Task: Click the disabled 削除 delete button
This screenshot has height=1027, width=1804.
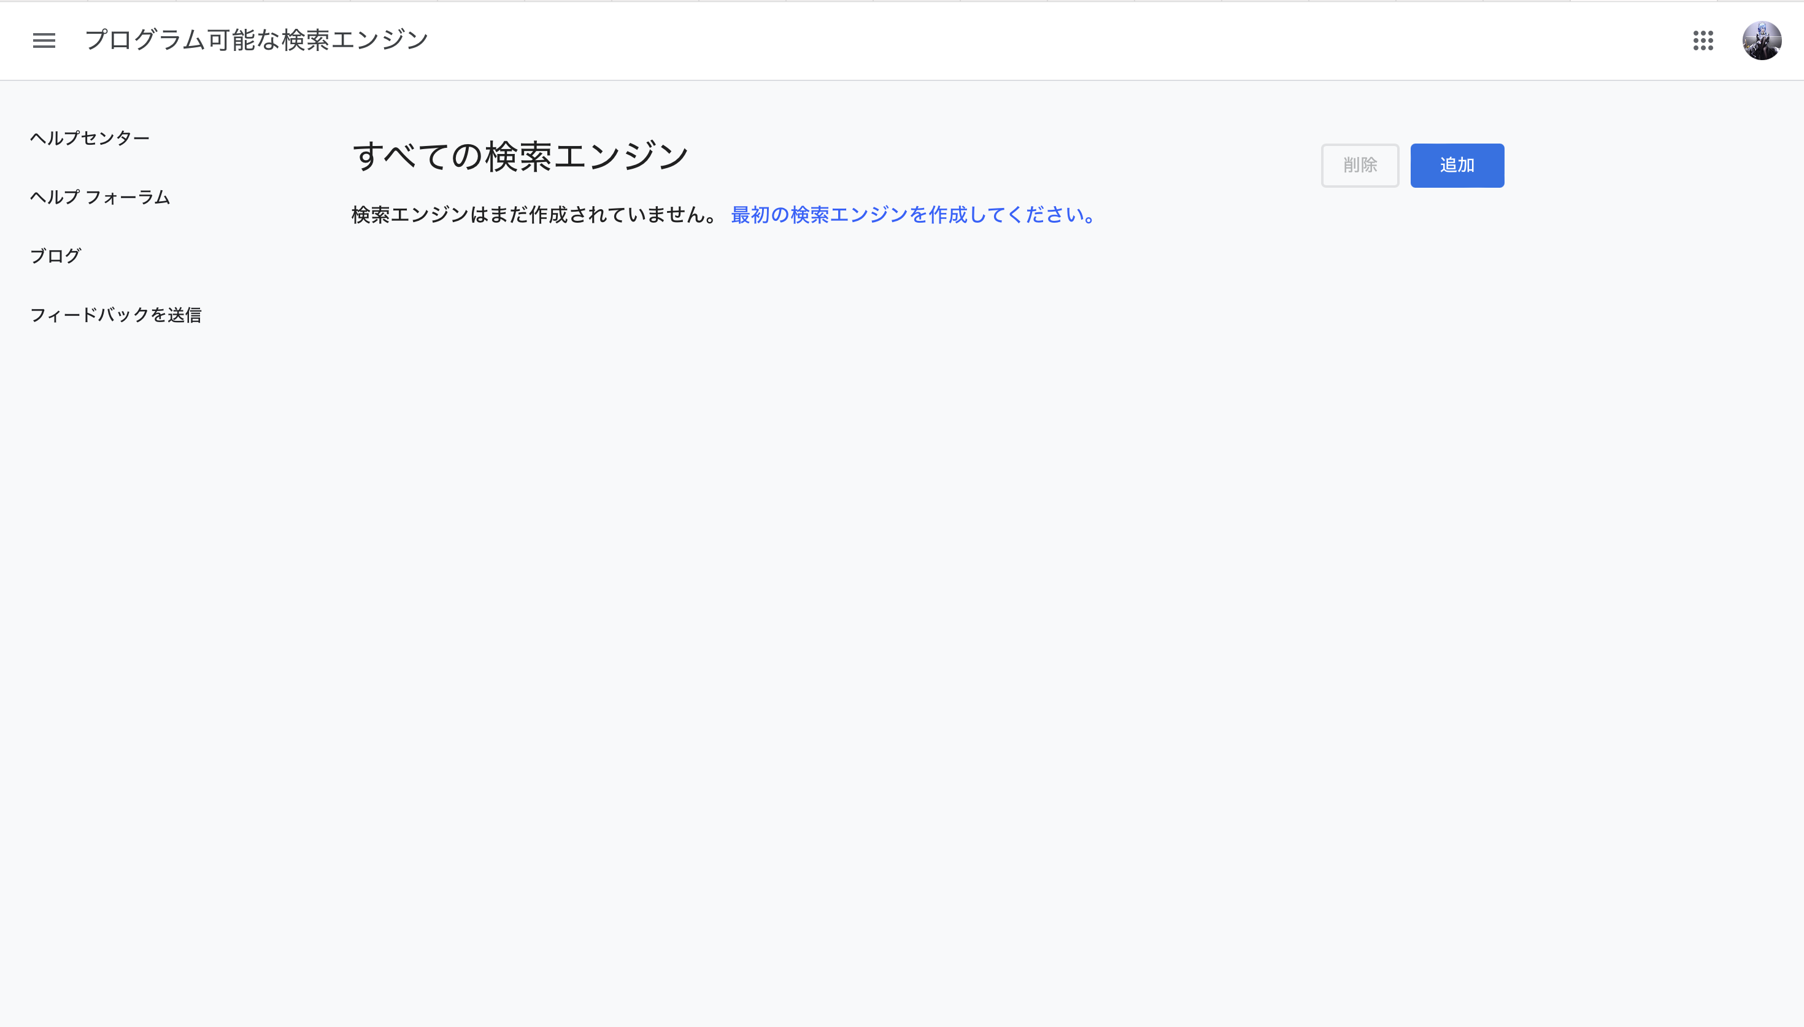Action: click(x=1360, y=165)
